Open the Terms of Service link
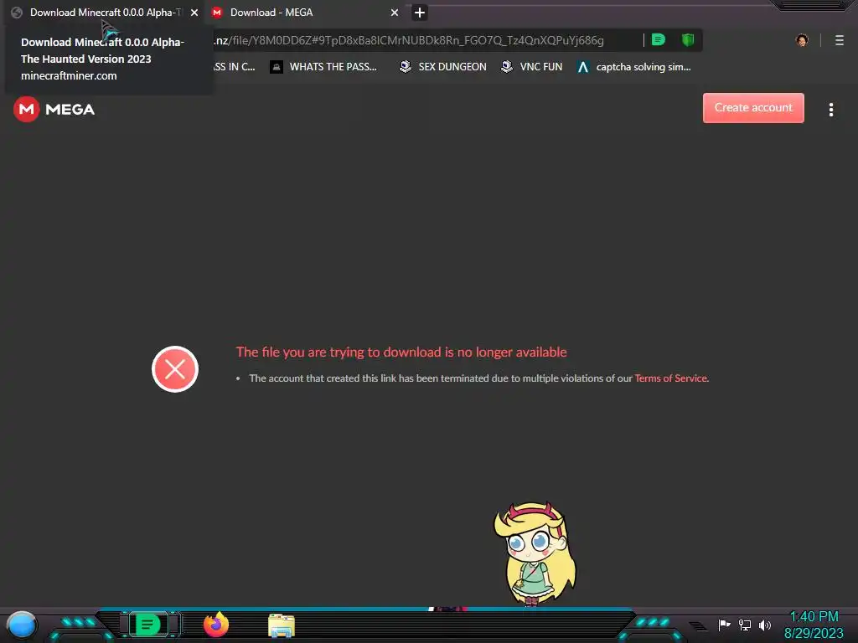 tap(671, 378)
